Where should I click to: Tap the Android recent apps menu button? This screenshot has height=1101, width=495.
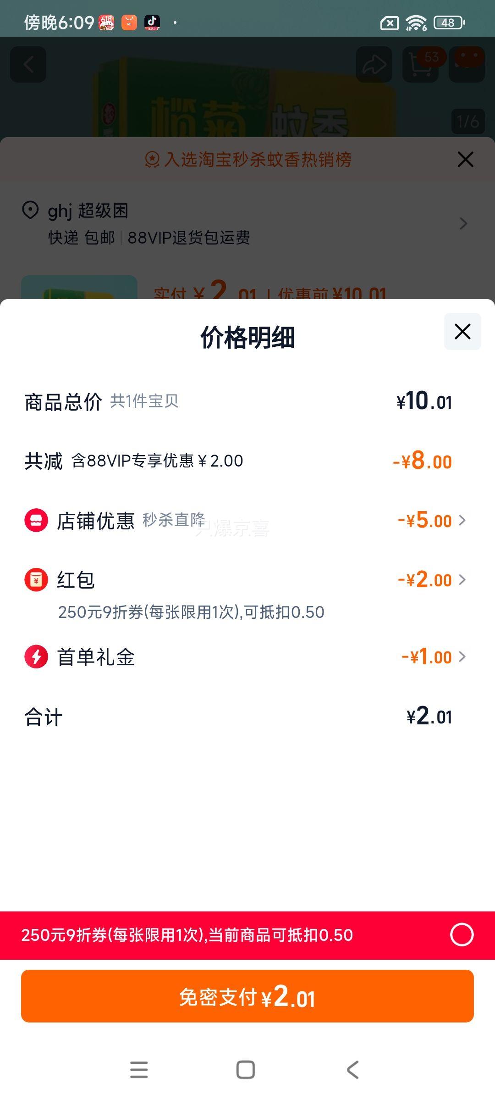(139, 1069)
